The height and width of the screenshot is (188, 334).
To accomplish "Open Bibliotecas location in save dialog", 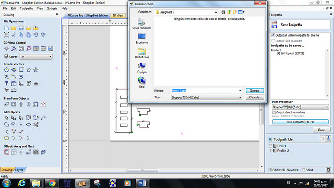I will point(141,53).
